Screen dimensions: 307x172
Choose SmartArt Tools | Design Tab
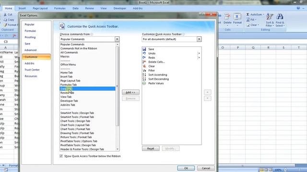pyautogui.click(x=87, y=113)
